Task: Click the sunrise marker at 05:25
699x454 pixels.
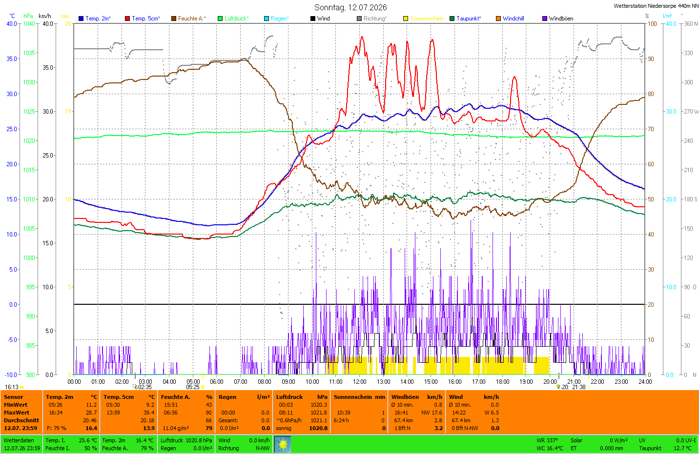Action: [x=203, y=387]
